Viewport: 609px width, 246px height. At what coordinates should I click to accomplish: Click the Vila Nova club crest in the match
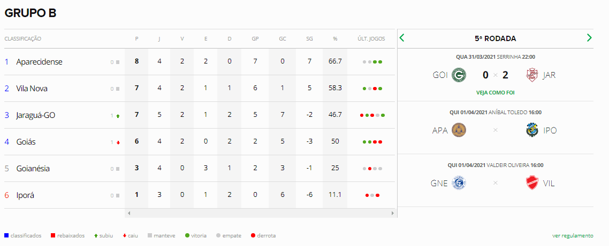(x=532, y=183)
